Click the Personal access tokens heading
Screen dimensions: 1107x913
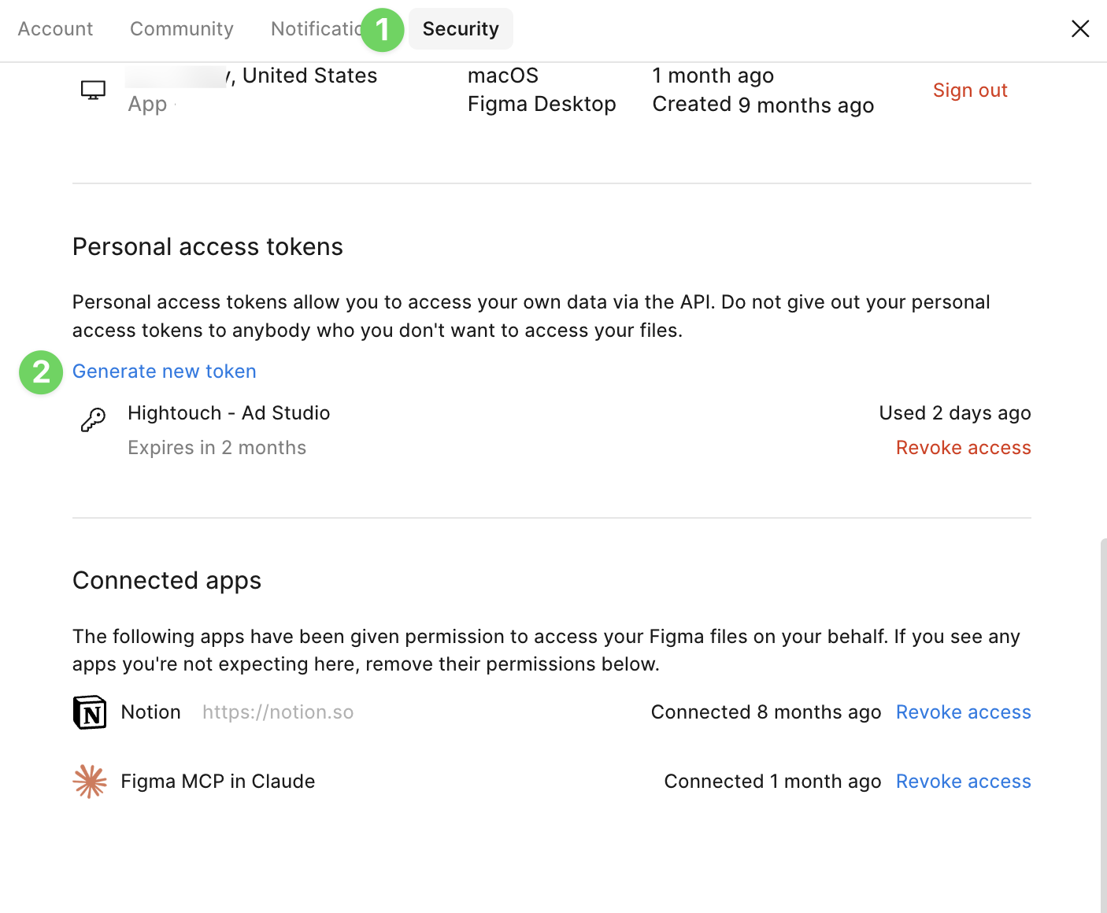[x=208, y=247]
